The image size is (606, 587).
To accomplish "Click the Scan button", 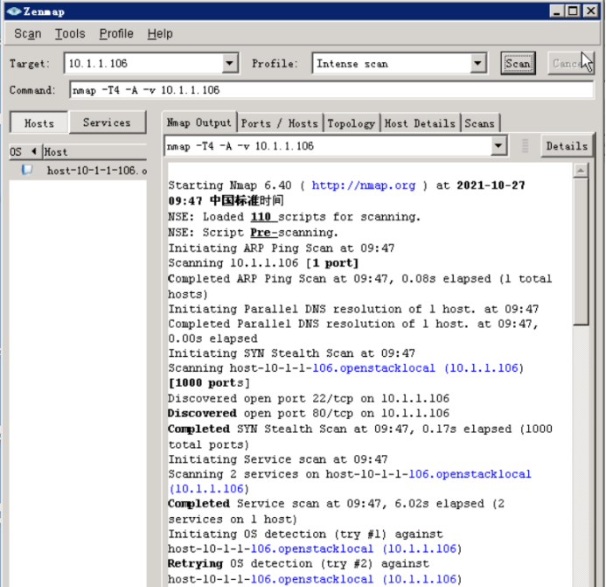I will click(x=518, y=63).
